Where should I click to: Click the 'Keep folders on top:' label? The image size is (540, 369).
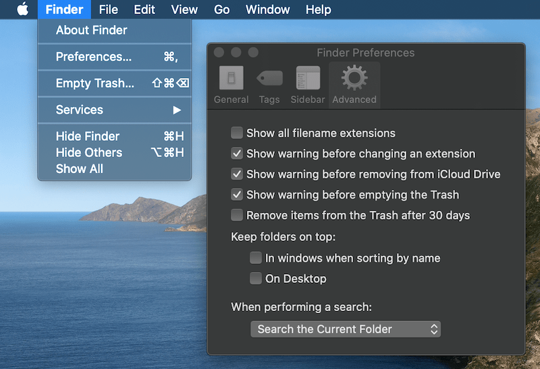tap(283, 237)
